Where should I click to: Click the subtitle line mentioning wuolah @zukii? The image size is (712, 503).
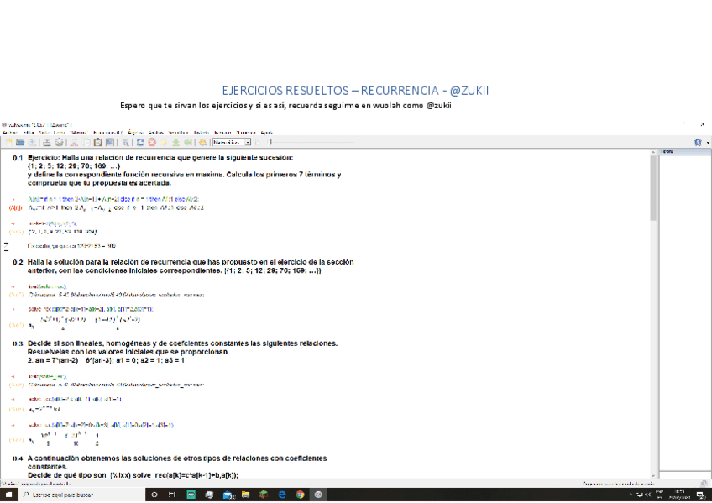pyautogui.click(x=285, y=106)
